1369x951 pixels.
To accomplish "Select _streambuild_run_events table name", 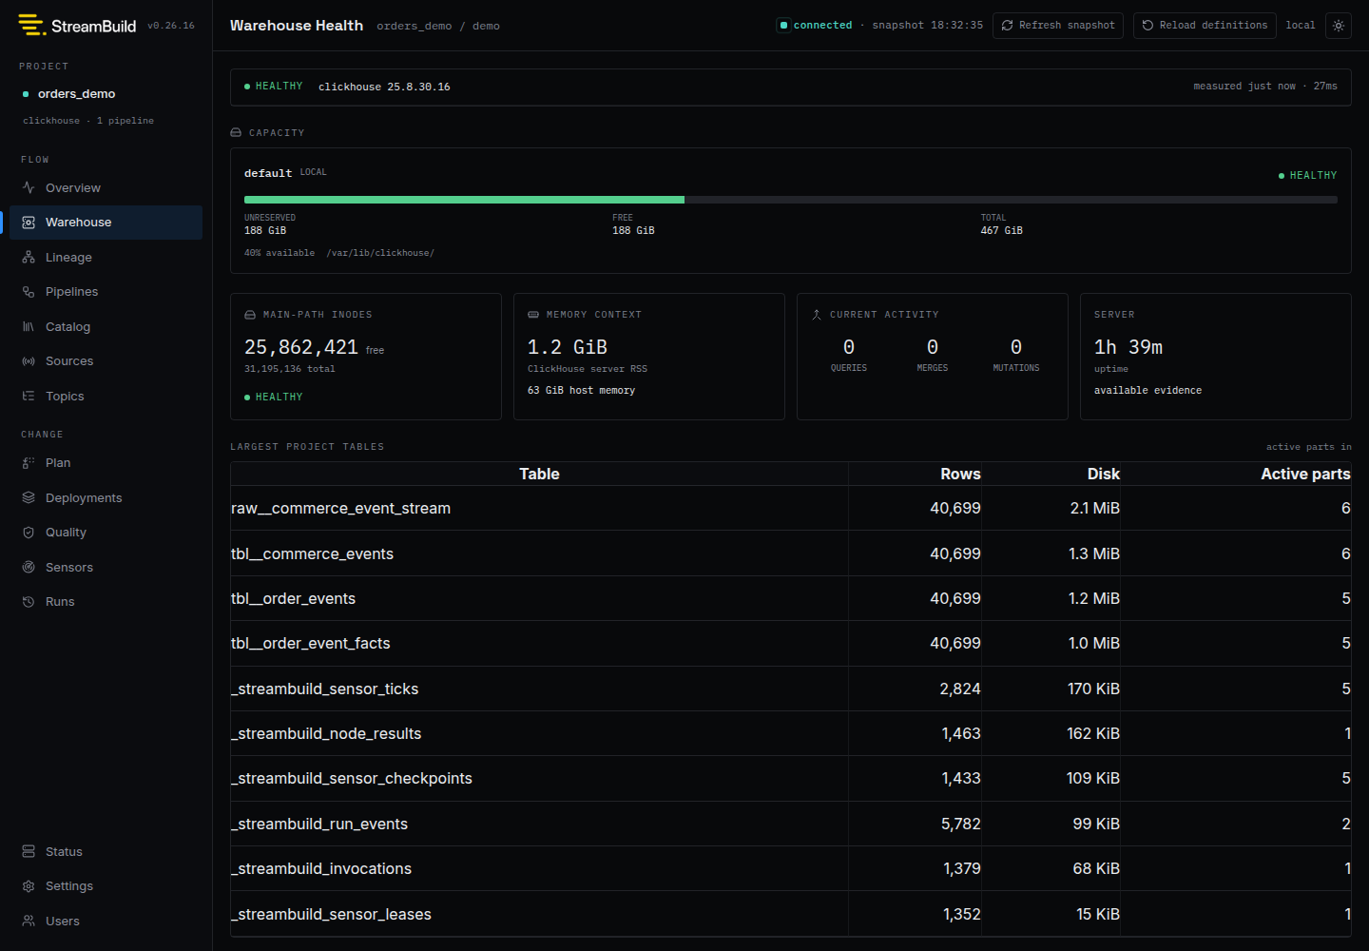I will click(x=319, y=824).
